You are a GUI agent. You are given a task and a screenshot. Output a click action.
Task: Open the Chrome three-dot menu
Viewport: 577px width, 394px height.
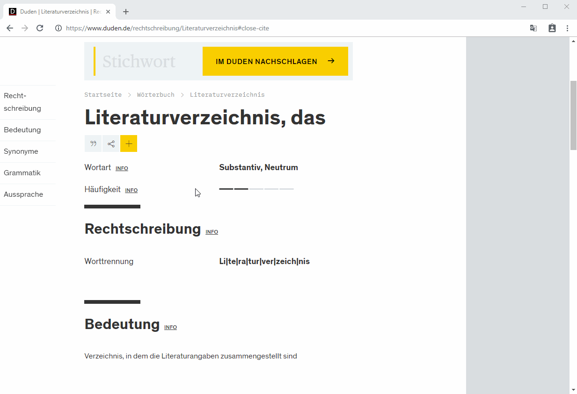pyautogui.click(x=567, y=28)
